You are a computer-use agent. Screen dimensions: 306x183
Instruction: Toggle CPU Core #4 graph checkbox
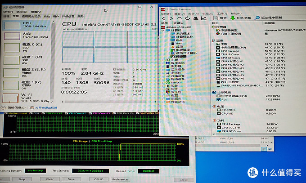tap(114, 113)
